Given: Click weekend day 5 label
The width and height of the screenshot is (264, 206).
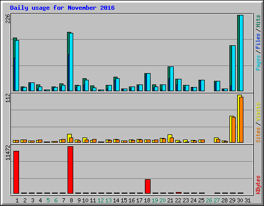Looking at the screenshot, I should 48,200.
